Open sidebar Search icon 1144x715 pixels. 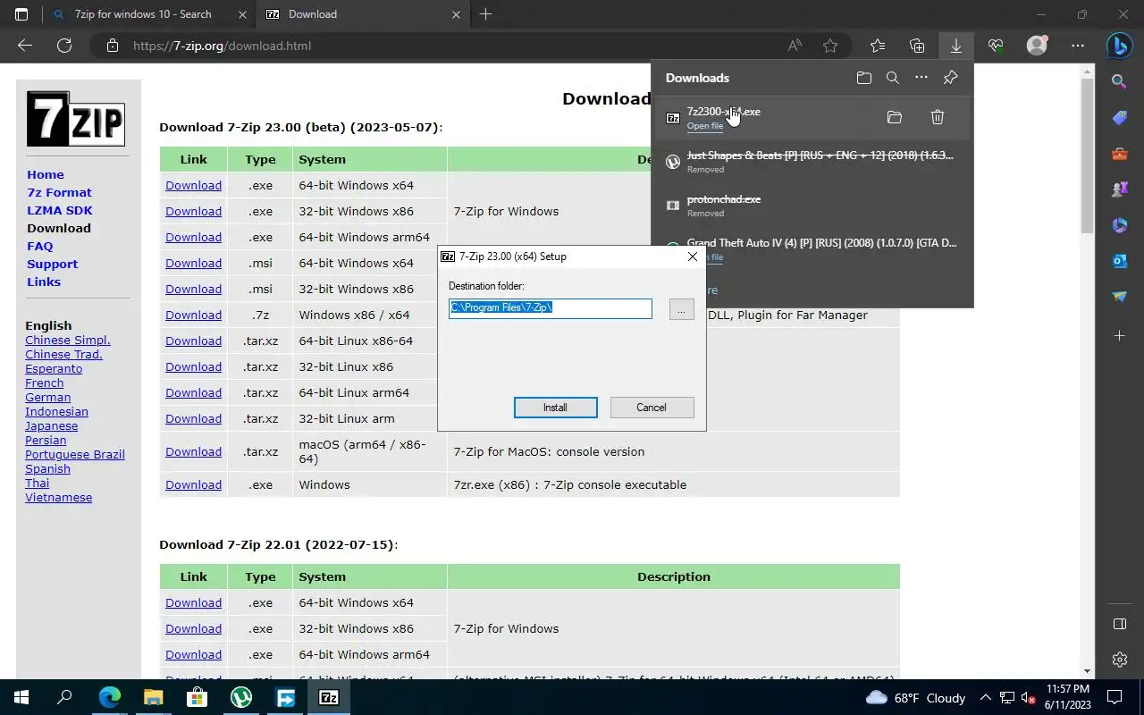tap(1119, 82)
